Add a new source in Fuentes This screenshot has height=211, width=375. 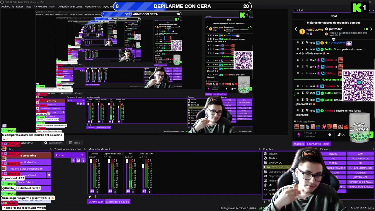pyautogui.click(x=265, y=202)
